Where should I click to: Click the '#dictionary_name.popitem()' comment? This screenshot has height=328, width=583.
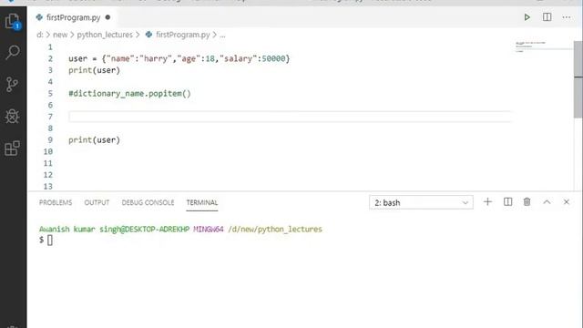tap(129, 94)
